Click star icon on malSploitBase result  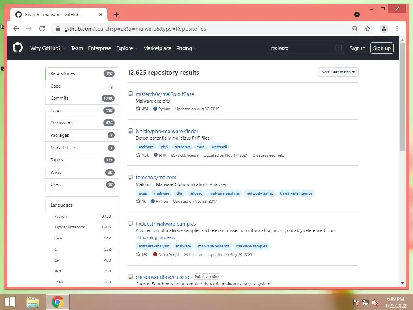coord(138,108)
